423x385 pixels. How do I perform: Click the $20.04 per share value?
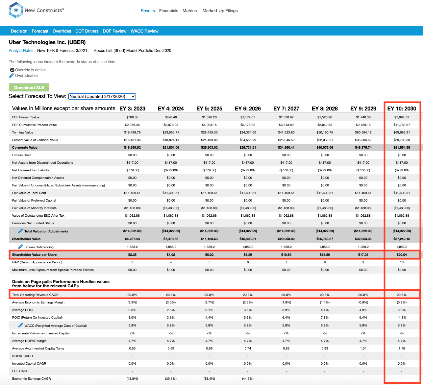[402, 255]
